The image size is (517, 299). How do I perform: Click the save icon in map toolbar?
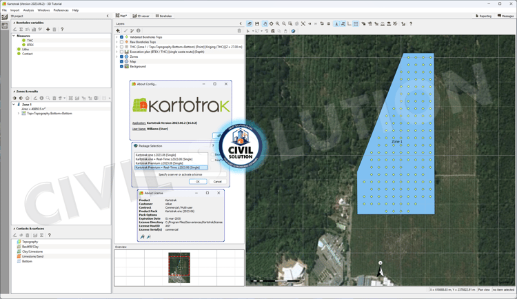click(257, 23)
